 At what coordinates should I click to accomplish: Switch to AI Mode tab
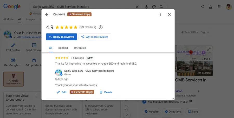8,19
